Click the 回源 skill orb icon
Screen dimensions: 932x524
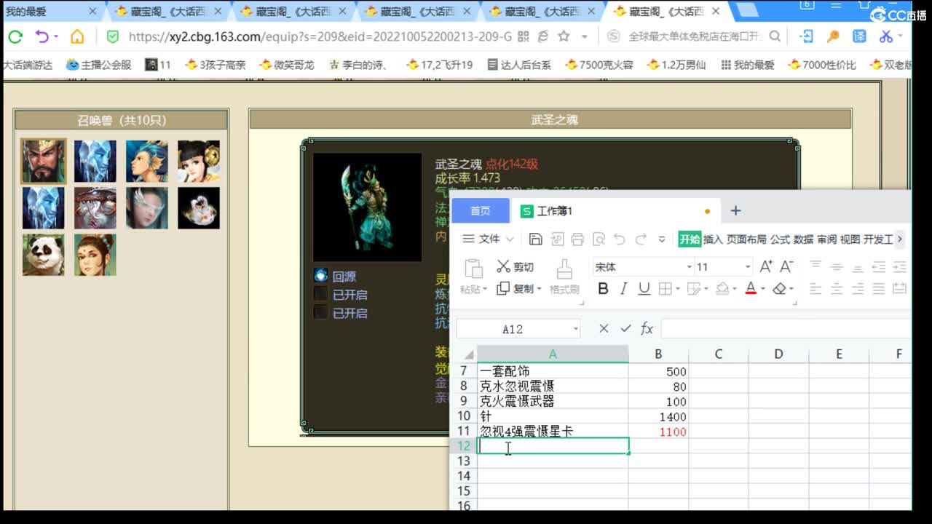(320, 275)
